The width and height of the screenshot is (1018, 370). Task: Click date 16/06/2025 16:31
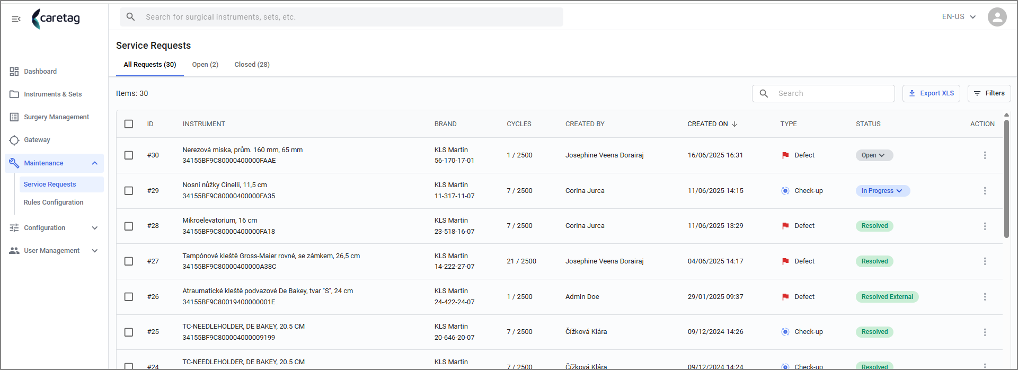click(715, 155)
